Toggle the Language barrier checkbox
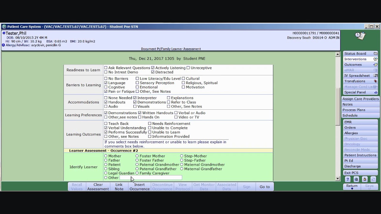This screenshot has height=214, width=381. (106, 83)
